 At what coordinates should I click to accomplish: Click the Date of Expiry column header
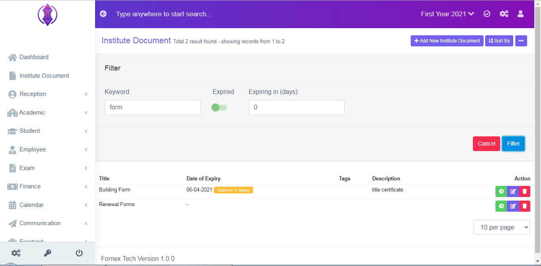point(204,179)
